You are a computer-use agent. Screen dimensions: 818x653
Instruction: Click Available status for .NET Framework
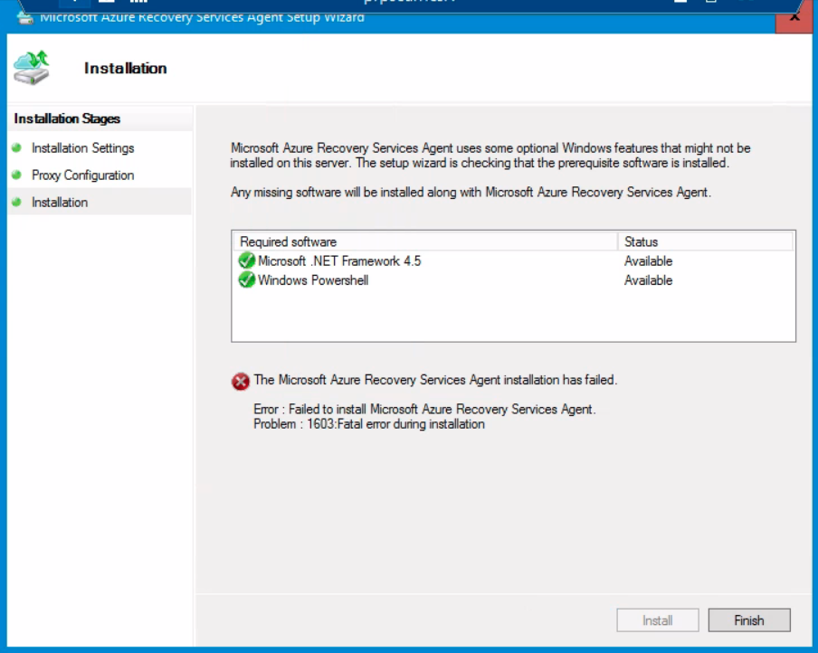click(x=649, y=260)
